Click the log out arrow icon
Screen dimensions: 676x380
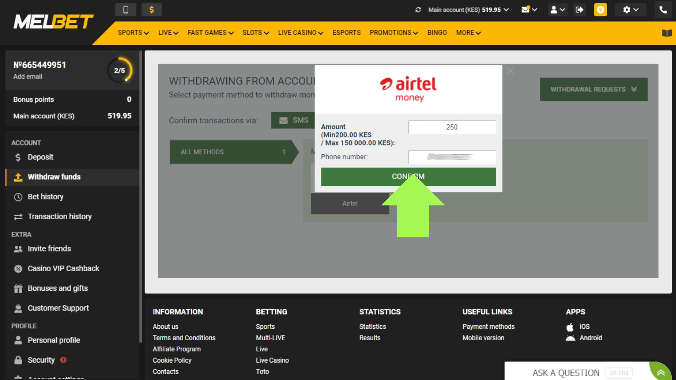point(580,10)
